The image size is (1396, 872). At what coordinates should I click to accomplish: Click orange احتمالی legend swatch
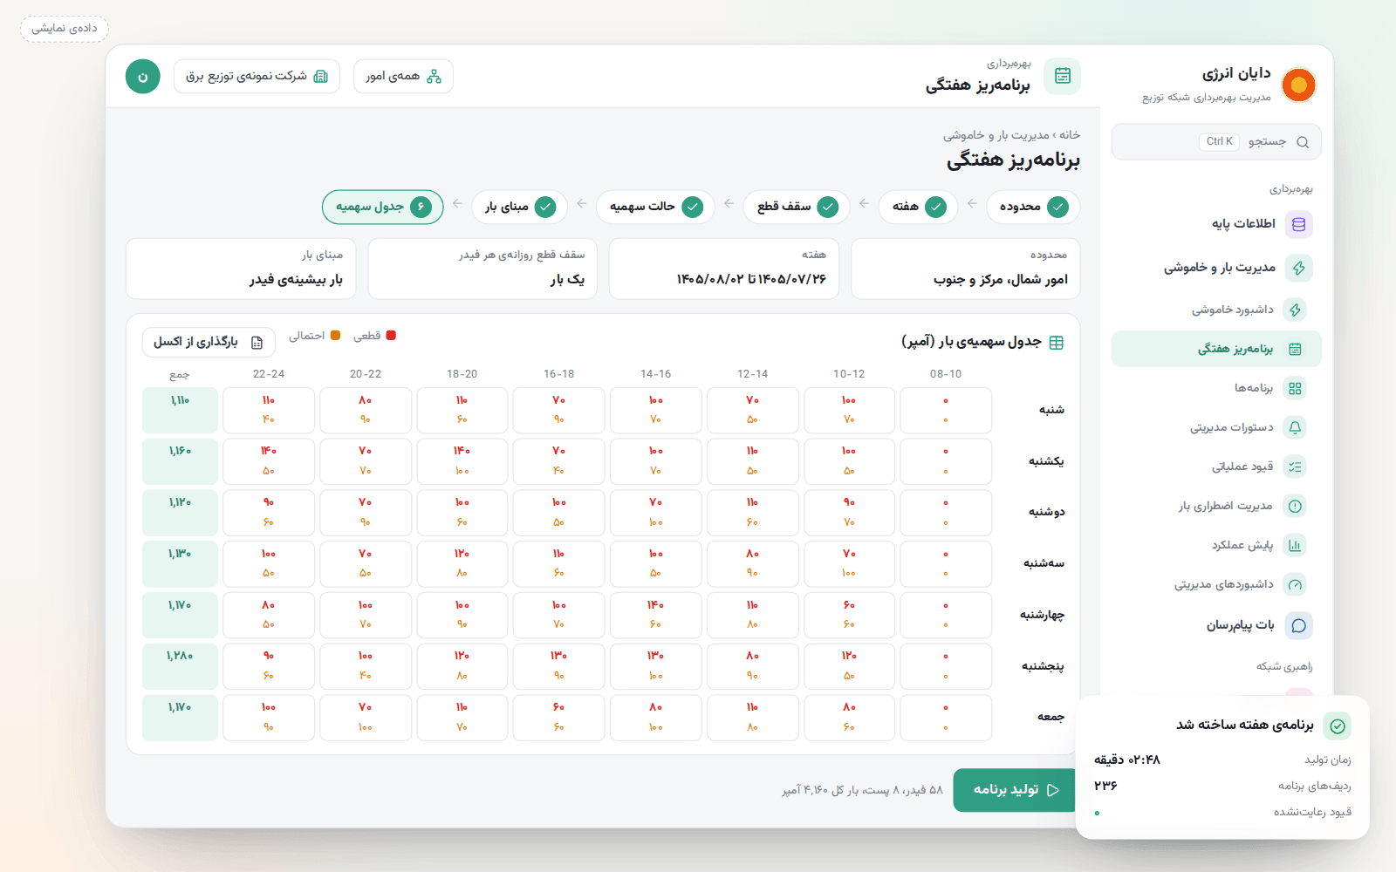[x=335, y=336]
